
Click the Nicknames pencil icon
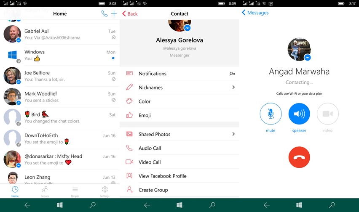pyautogui.click(x=129, y=87)
